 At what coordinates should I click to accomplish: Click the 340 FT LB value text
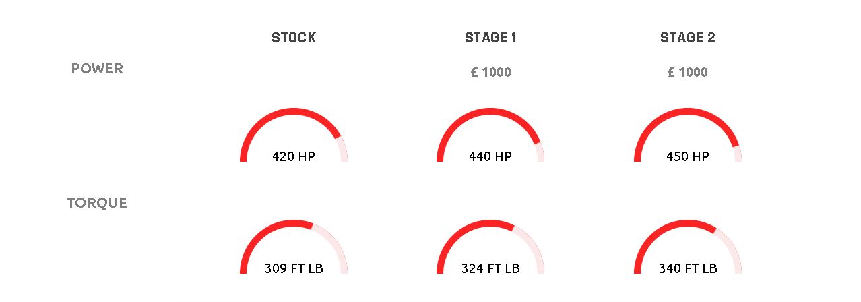[688, 268]
